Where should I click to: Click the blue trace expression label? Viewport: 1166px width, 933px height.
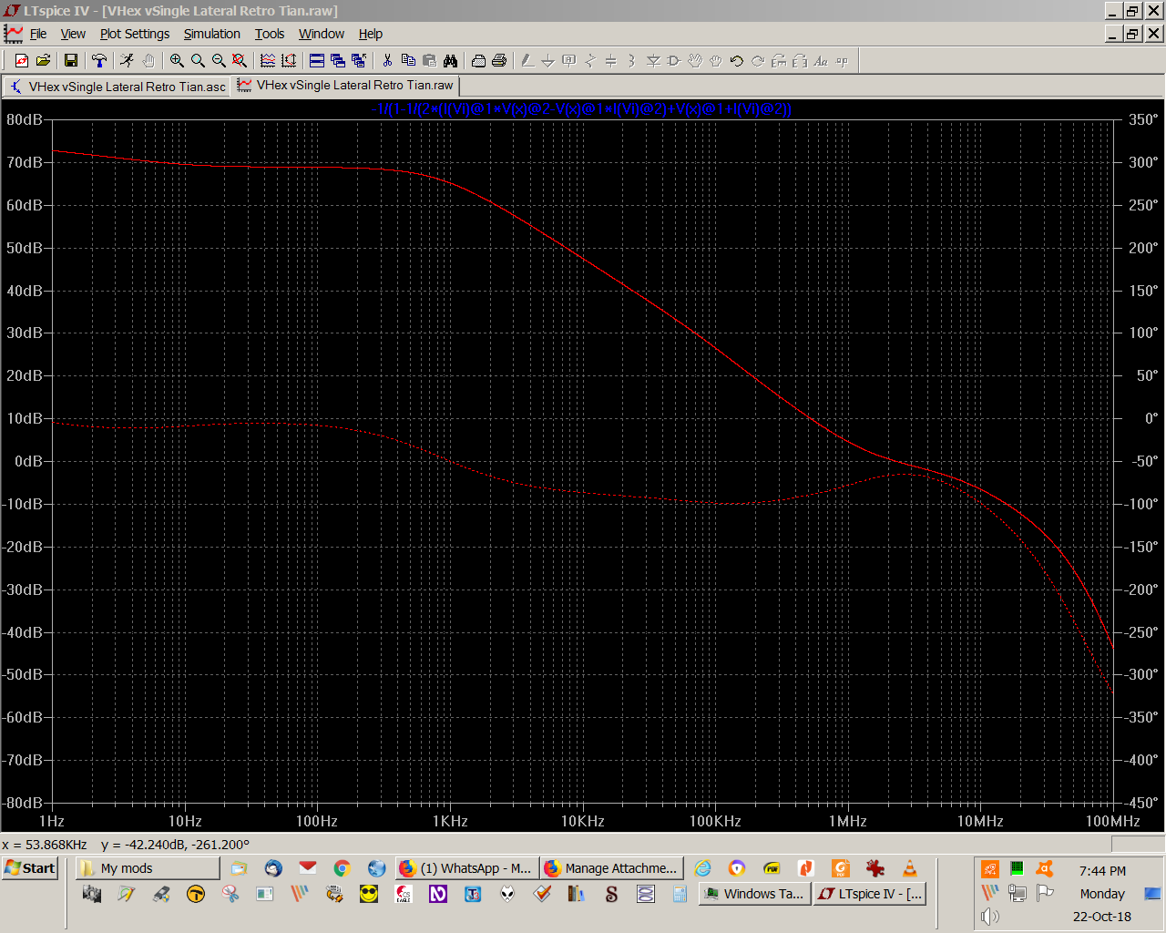pos(581,108)
